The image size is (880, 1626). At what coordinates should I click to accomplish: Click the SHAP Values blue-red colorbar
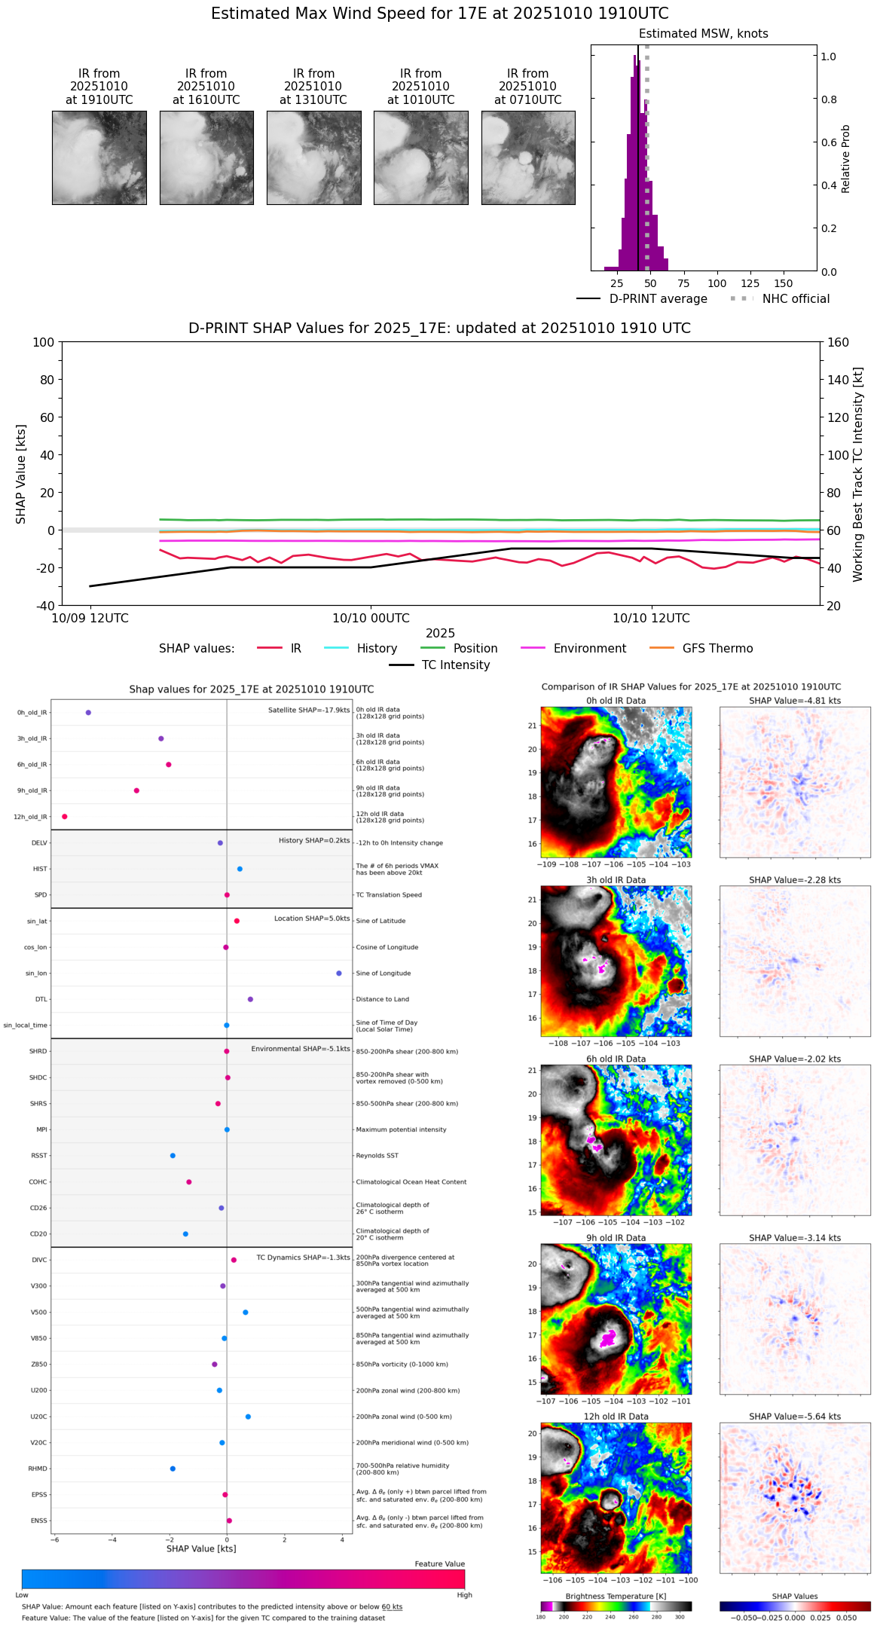pos(795,1606)
